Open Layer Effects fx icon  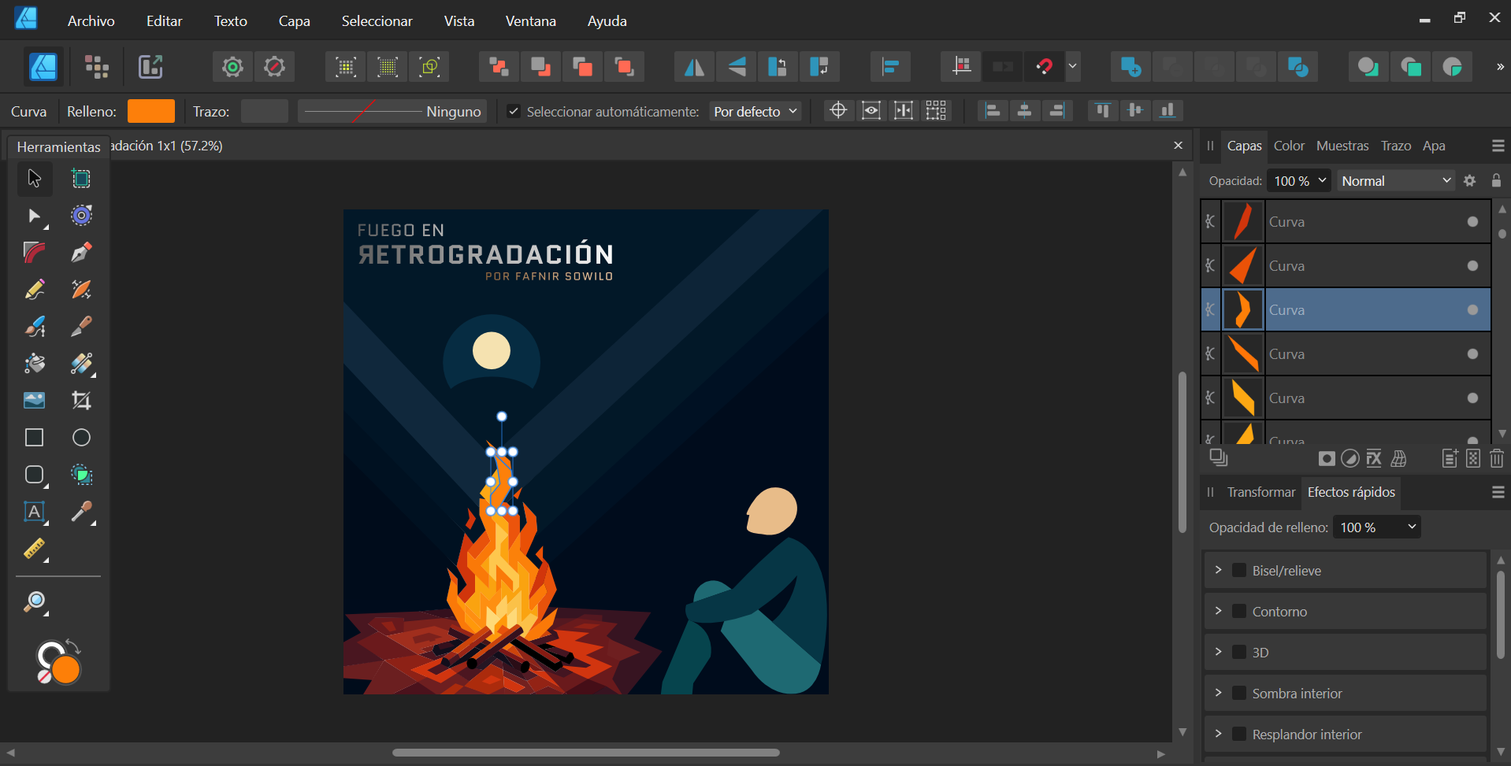1374,458
